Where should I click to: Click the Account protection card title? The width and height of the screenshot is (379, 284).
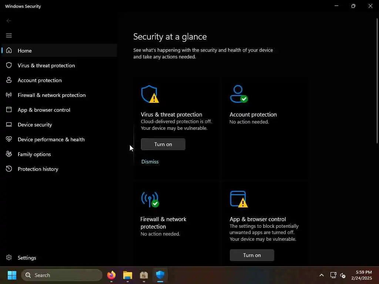tap(253, 115)
